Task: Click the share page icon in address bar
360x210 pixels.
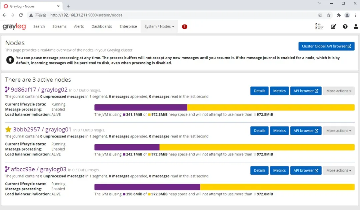Action: tap(320, 15)
